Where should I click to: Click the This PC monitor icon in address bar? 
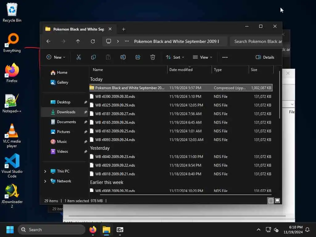[x=109, y=41]
